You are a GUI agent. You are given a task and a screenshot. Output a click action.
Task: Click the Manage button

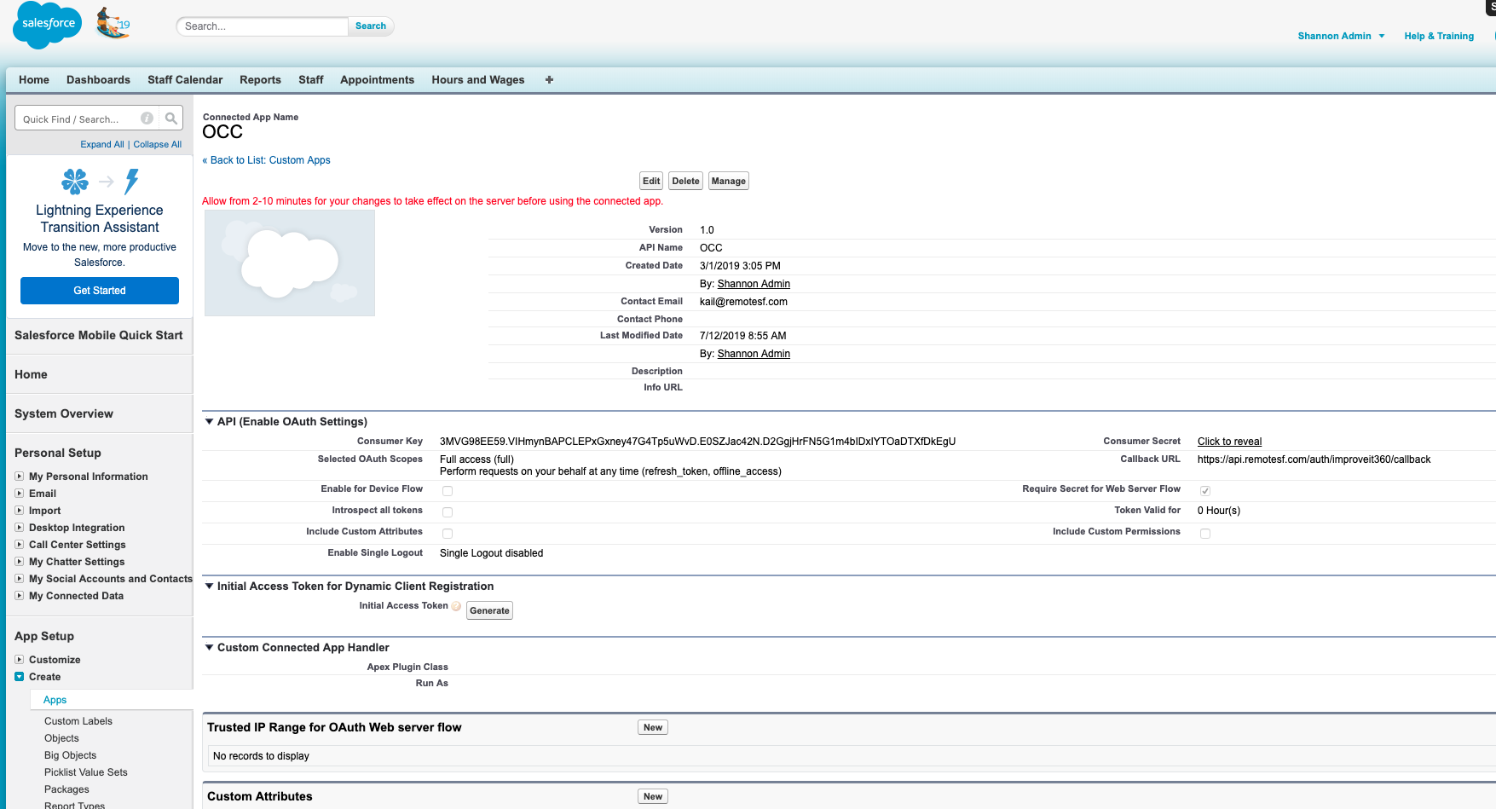[728, 181]
